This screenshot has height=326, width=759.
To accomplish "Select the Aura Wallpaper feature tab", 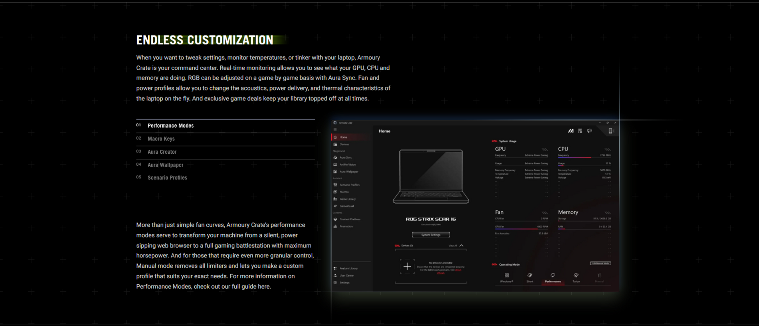I will [x=165, y=165].
